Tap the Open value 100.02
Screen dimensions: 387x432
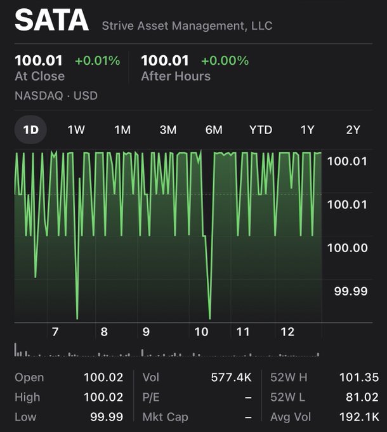click(x=103, y=377)
